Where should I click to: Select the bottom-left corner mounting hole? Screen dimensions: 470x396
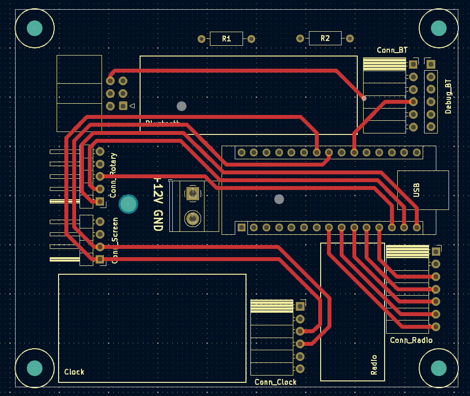(35, 368)
